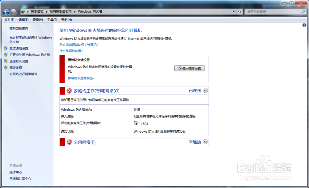309x188 pixels.
Task: Open 更改通知设置 link
Action: coord(19,48)
